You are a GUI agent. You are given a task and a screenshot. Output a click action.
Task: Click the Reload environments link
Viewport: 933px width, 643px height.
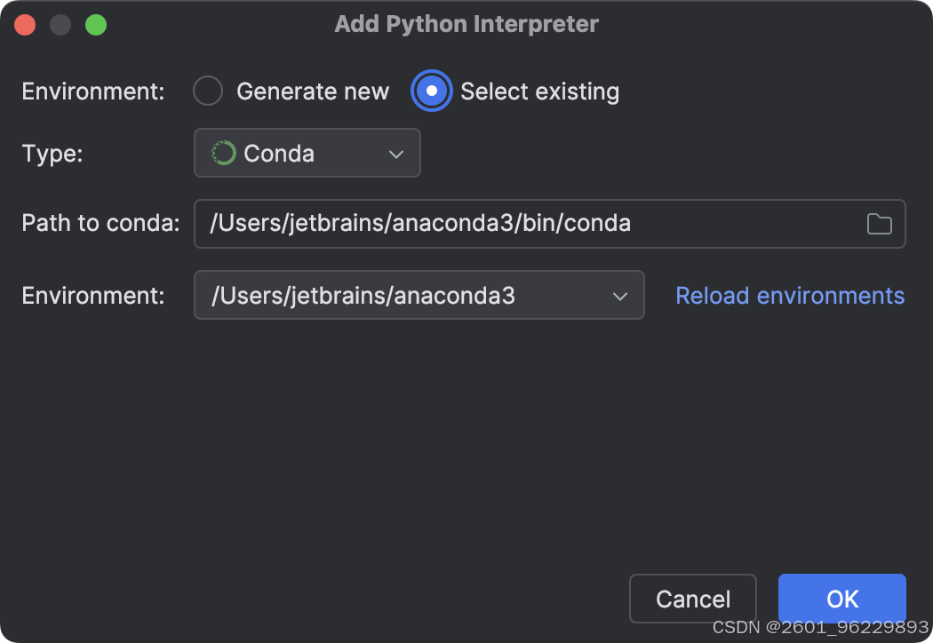click(790, 296)
